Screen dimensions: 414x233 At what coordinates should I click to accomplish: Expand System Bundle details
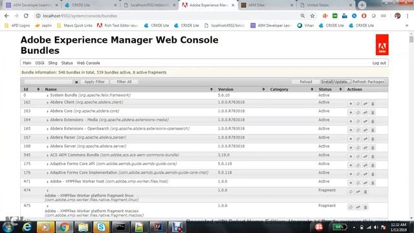point(47,95)
